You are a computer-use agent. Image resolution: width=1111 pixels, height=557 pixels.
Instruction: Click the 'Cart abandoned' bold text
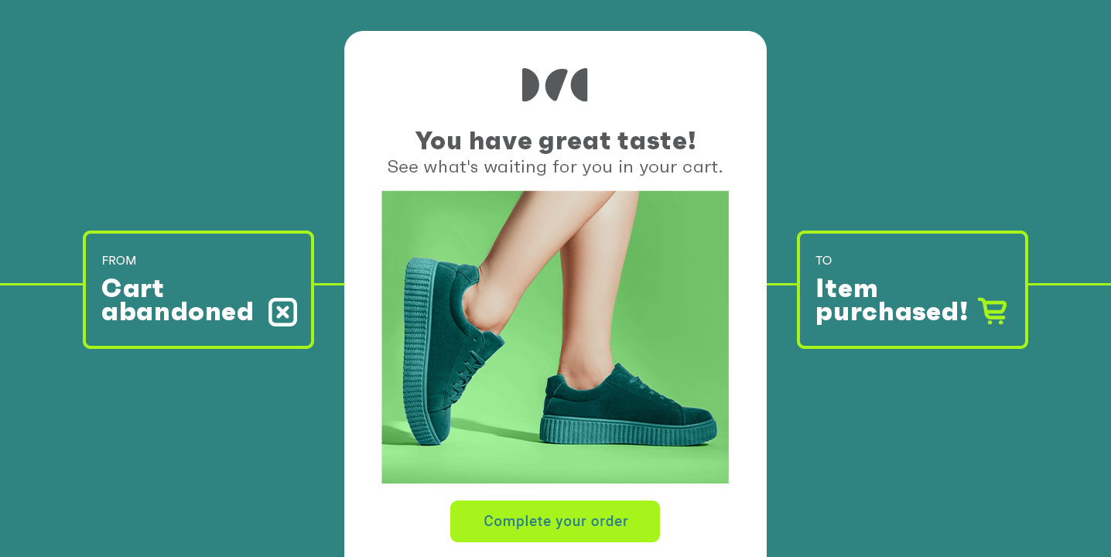click(x=177, y=300)
